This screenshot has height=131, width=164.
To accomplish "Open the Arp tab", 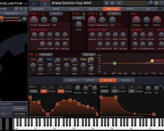I will pyautogui.click(x=148, y=9).
